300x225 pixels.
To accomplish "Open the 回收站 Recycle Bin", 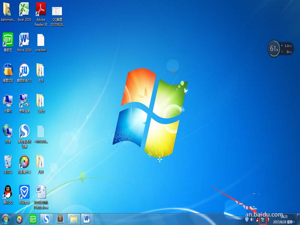I will pos(8,164).
